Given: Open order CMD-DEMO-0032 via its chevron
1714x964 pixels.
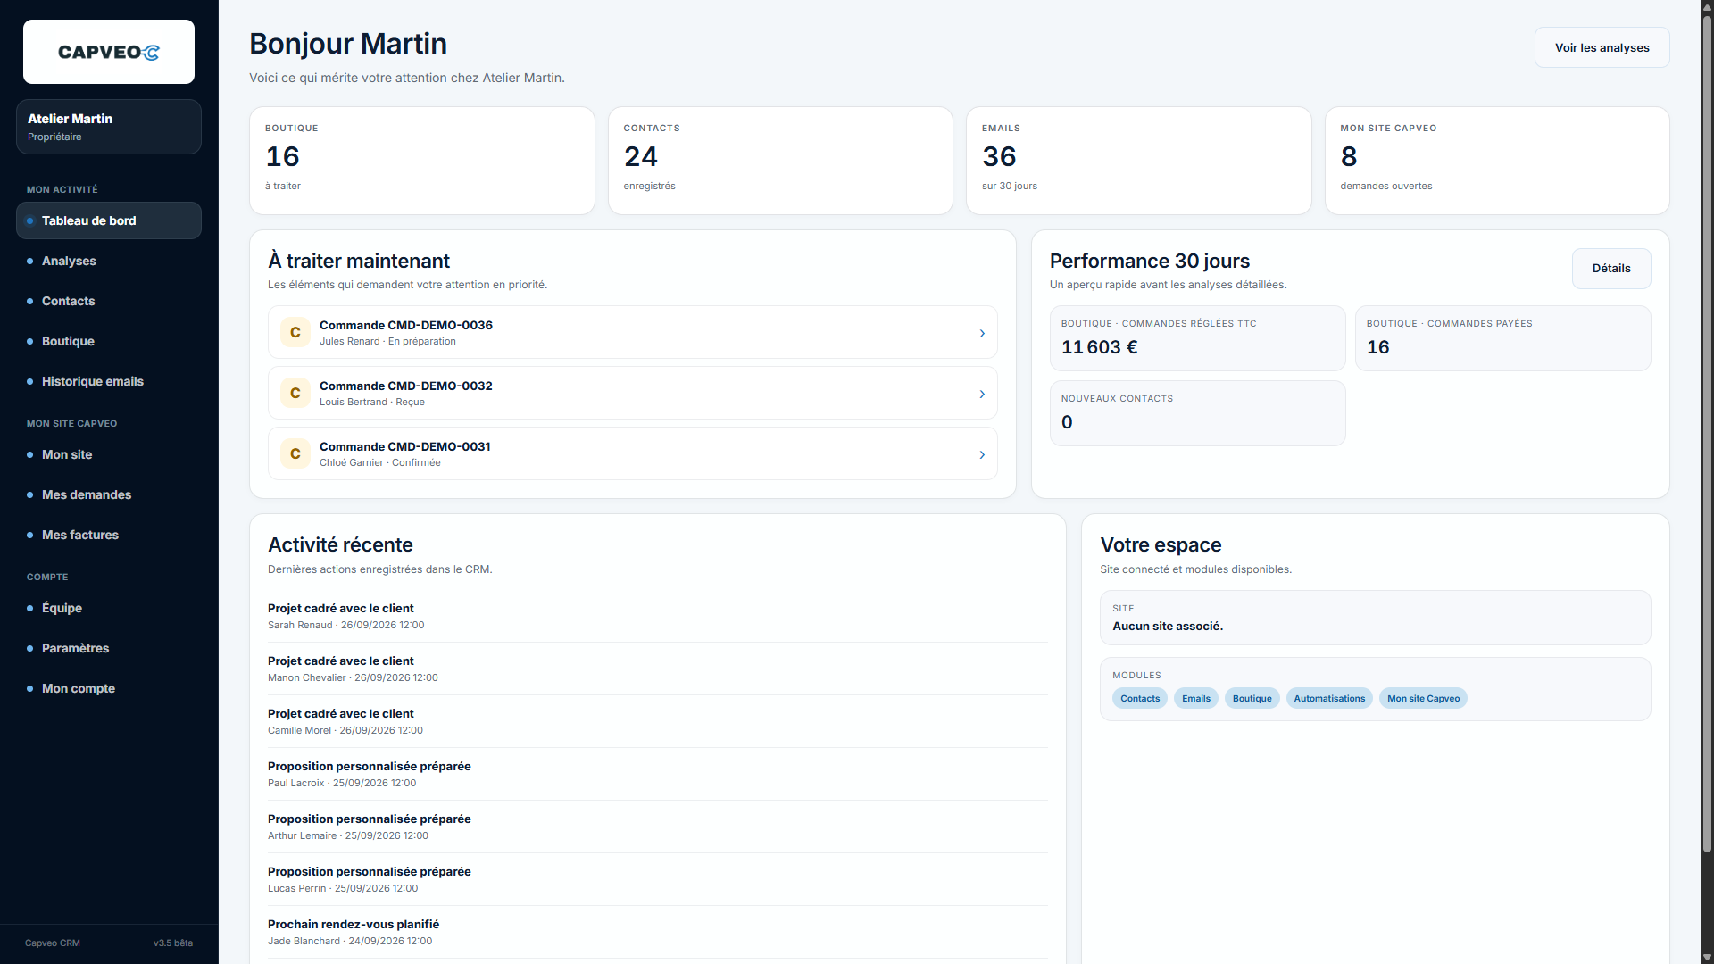Looking at the screenshot, I should click(982, 394).
